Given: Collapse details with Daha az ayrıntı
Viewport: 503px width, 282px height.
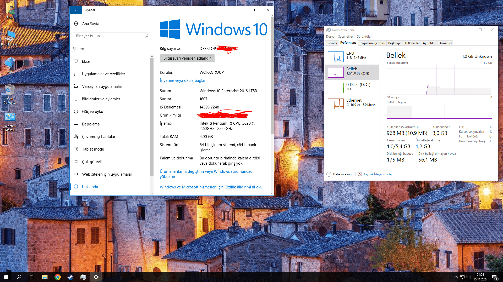Looking at the screenshot, I should tap(340, 174).
